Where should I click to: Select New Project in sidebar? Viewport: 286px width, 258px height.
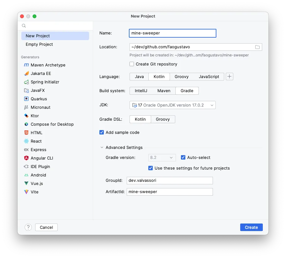[55, 36]
